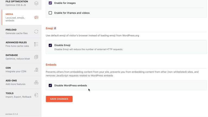Click the Database cylinder icon
This screenshot has width=208, height=117.
tap(36, 57)
